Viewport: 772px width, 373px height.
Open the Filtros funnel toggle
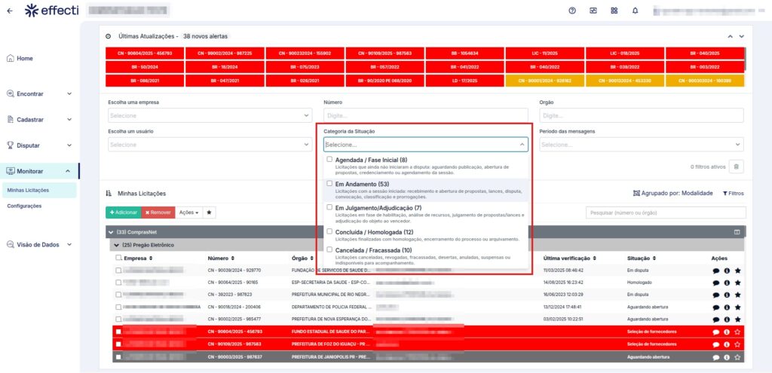pos(733,194)
